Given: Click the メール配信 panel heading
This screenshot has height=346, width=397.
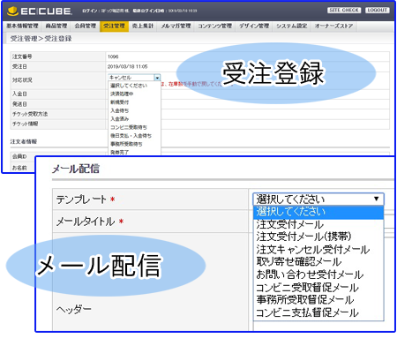Looking at the screenshot, I should click(x=76, y=169).
